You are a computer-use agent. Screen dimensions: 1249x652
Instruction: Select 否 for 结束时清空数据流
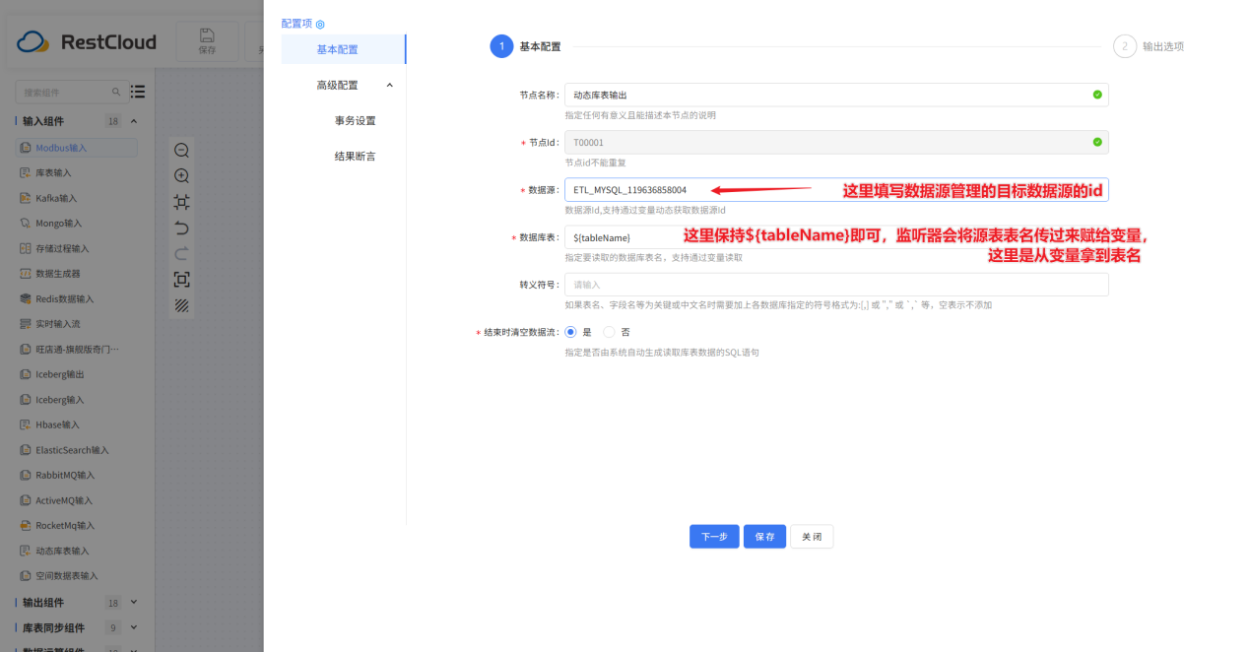point(609,332)
